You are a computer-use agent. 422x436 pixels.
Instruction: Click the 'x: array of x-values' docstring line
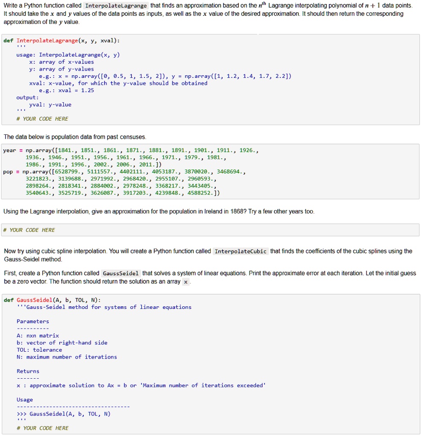pyautogui.click(x=62, y=62)
